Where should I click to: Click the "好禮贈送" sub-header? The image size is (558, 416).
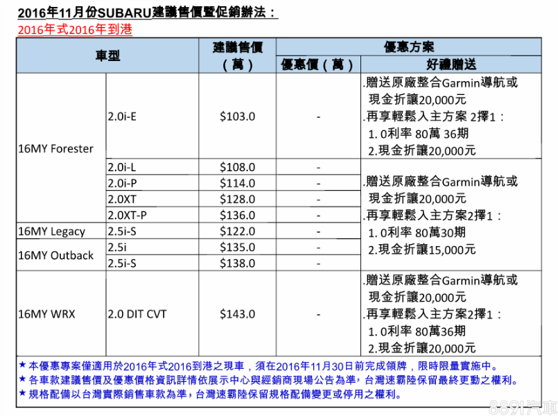click(x=451, y=64)
